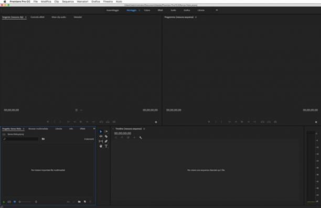Image resolution: width=321 pixels, height=208 pixels.
Task: Switch to Assemblaggio workspace
Action: pos(113,10)
